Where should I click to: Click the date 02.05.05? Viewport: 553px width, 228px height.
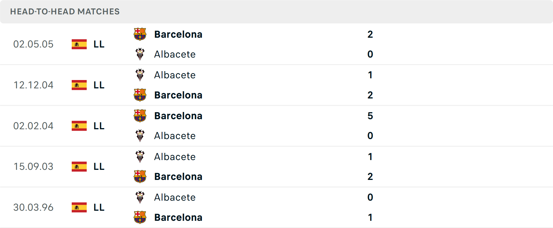pos(33,44)
